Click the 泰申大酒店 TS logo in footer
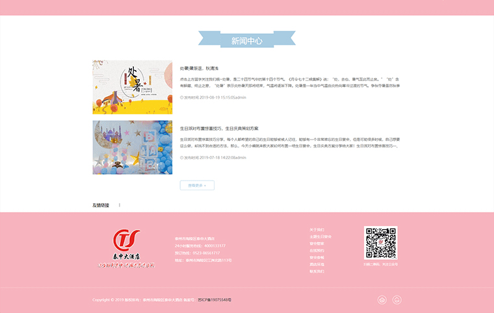 coord(127,248)
